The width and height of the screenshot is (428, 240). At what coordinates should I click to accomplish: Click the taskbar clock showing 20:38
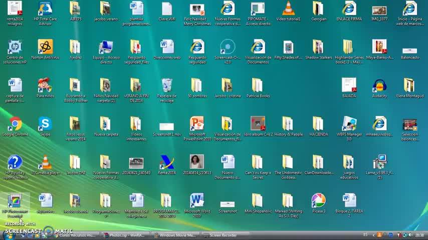[x=419, y=235]
